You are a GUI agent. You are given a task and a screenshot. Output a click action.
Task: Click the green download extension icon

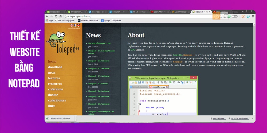(229, 16)
